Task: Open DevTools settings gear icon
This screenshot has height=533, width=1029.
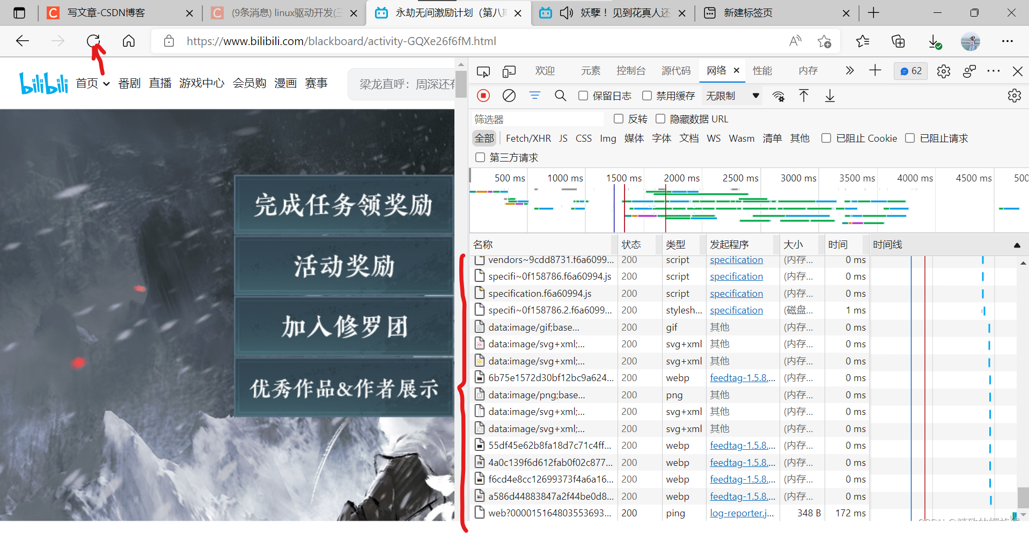Action: point(943,71)
